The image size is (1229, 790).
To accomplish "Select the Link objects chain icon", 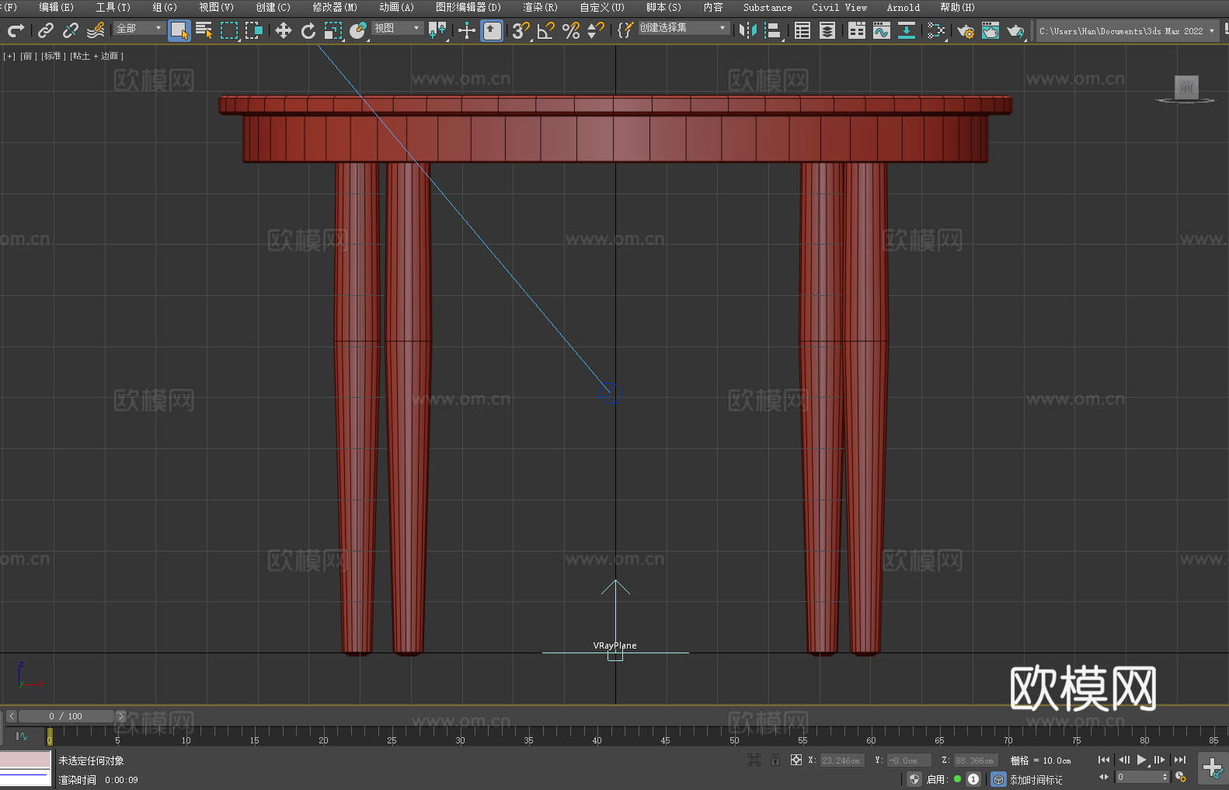I will pyautogui.click(x=46, y=30).
